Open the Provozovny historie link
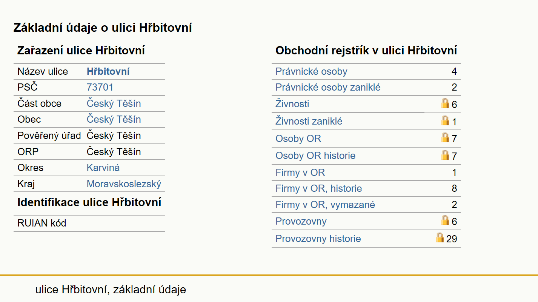The image size is (538, 302). 318,239
